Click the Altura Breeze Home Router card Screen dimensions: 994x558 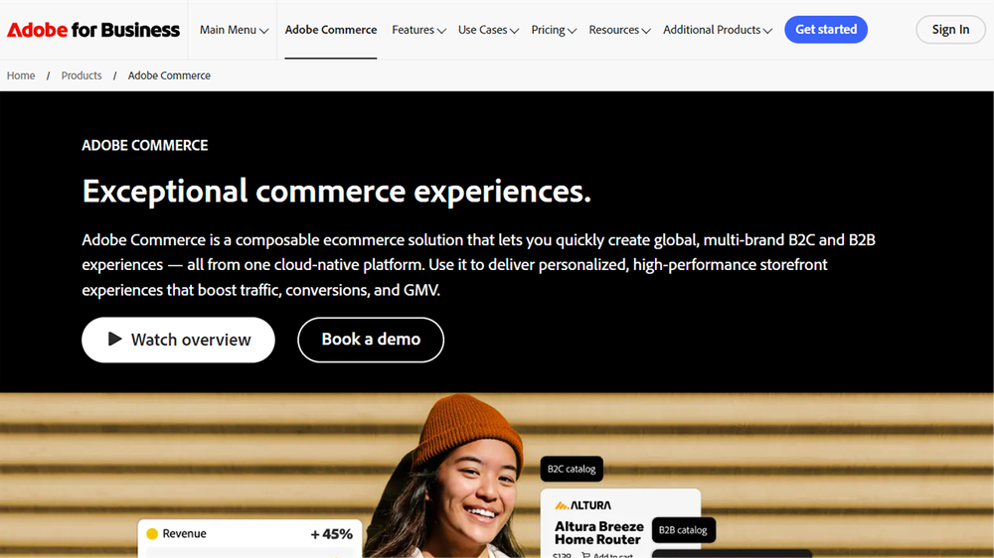[620, 524]
